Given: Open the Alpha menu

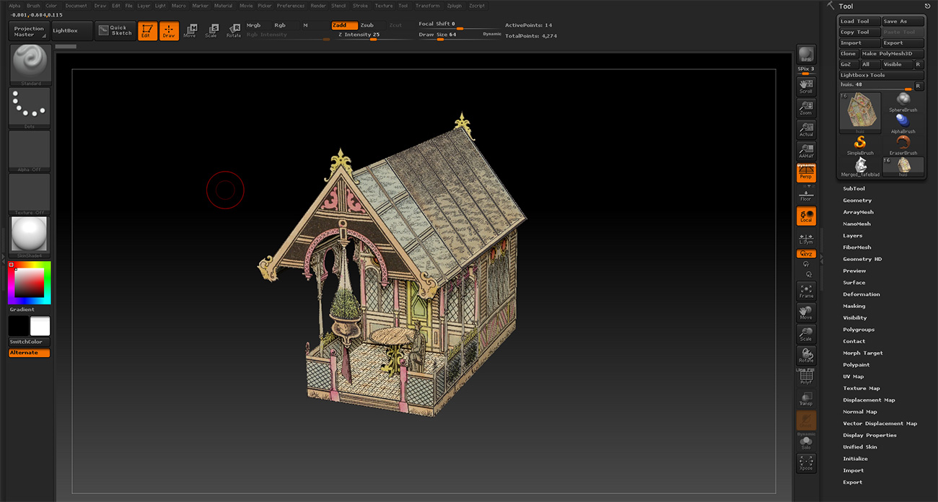Looking at the screenshot, I should click(14, 6).
